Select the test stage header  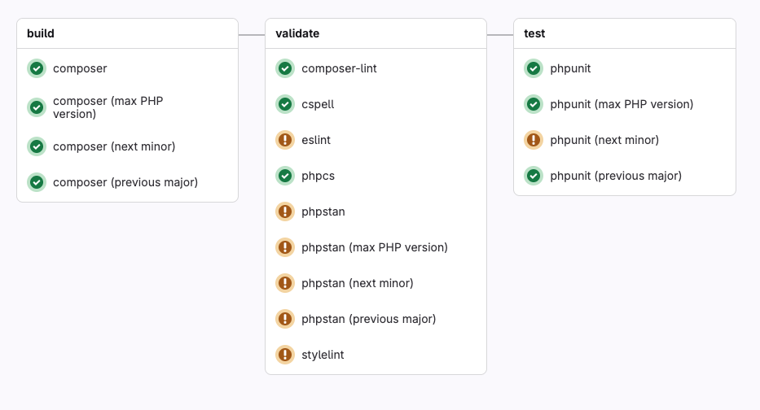coord(534,33)
